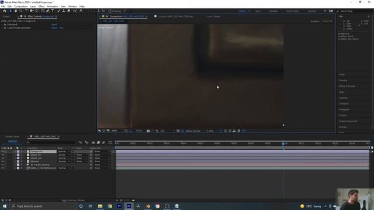
Task: Open the Shadow layer parent dropdown
Action: (x=102, y=162)
